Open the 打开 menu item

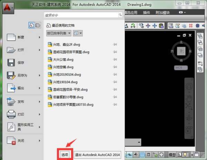23,50
